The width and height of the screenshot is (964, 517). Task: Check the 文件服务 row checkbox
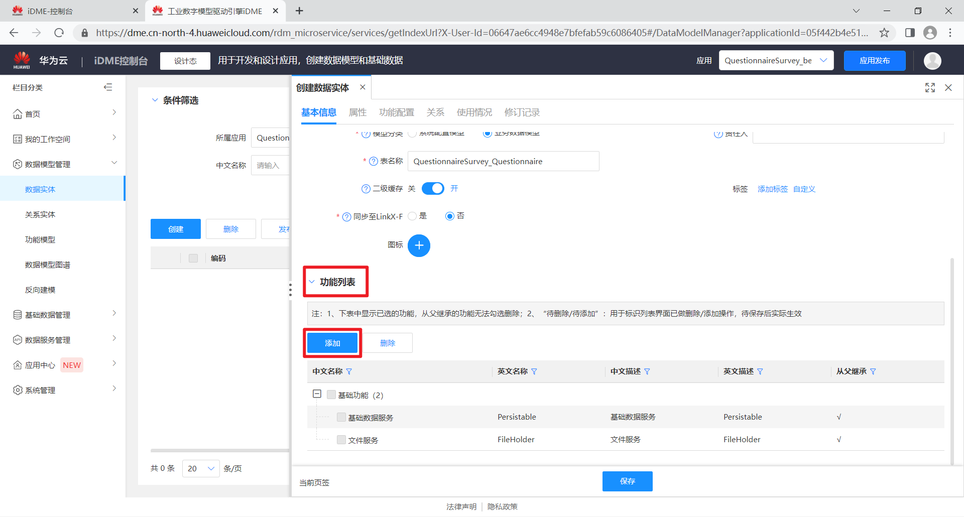click(341, 440)
